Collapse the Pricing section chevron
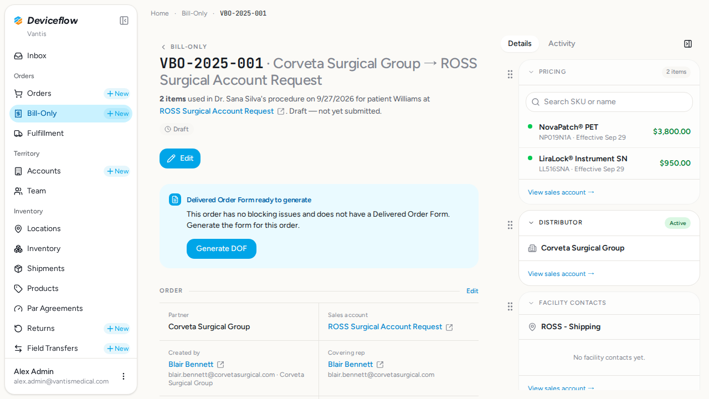The height and width of the screenshot is (399, 709). click(x=531, y=72)
